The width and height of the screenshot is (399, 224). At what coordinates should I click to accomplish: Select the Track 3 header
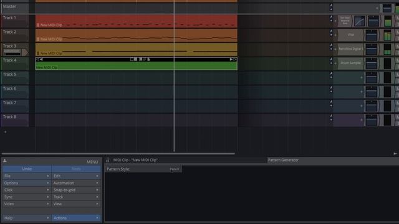coord(15,49)
